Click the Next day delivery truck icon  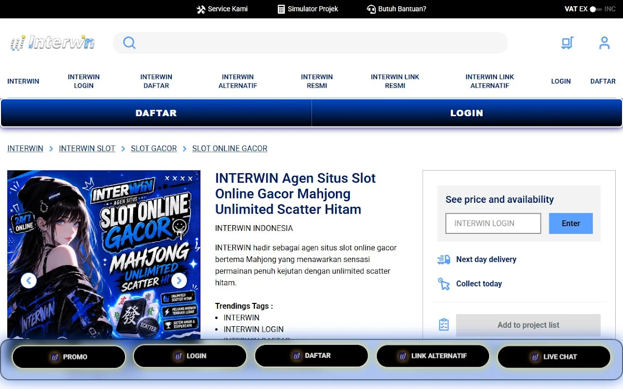tap(444, 259)
